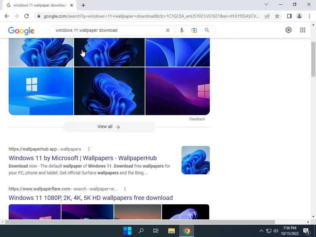
Task: Open File Explorer from the taskbar
Action: pyautogui.click(x=171, y=231)
